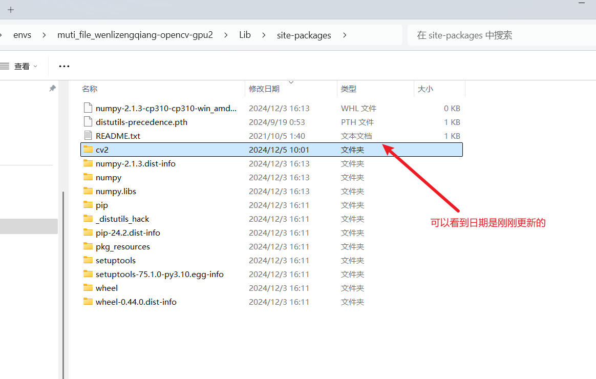Image resolution: width=596 pixels, height=379 pixels.
Task: Click the pip folder icon
Action: pyautogui.click(x=88, y=205)
